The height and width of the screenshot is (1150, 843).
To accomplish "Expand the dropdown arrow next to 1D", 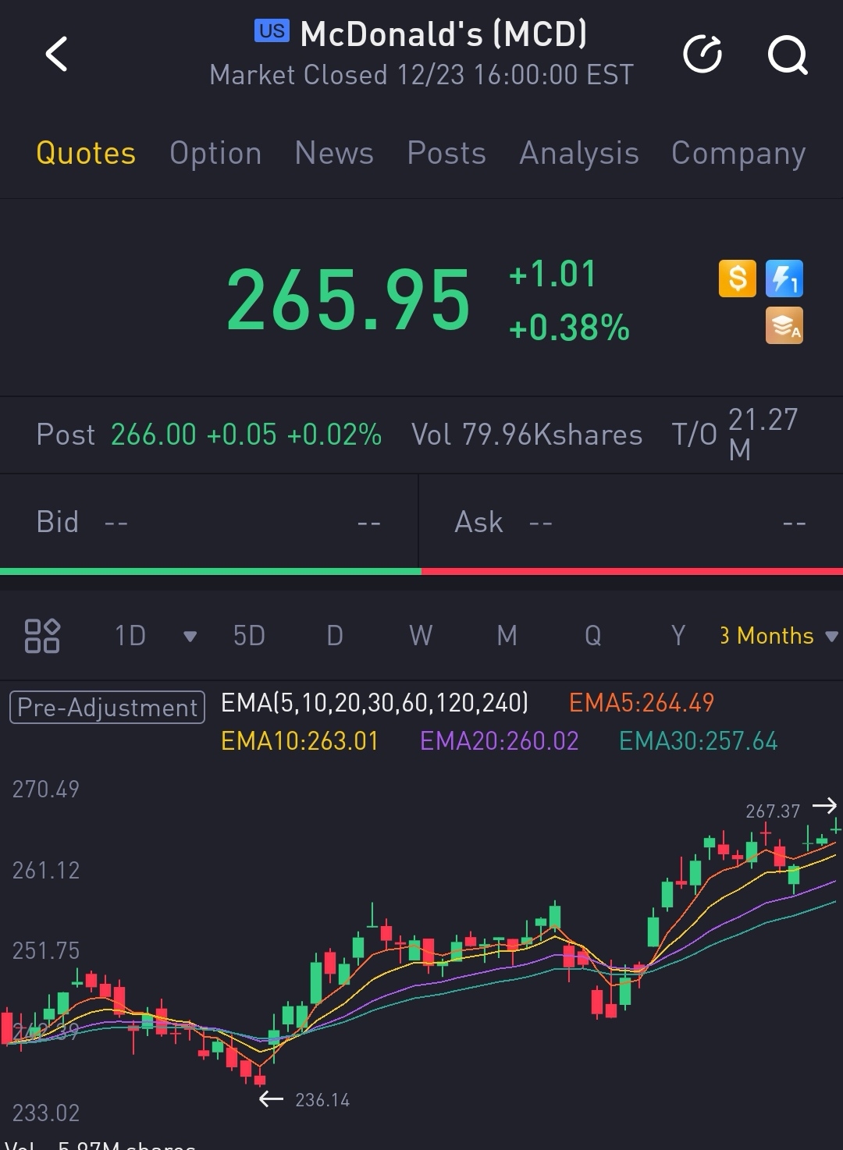I will 190,637.
